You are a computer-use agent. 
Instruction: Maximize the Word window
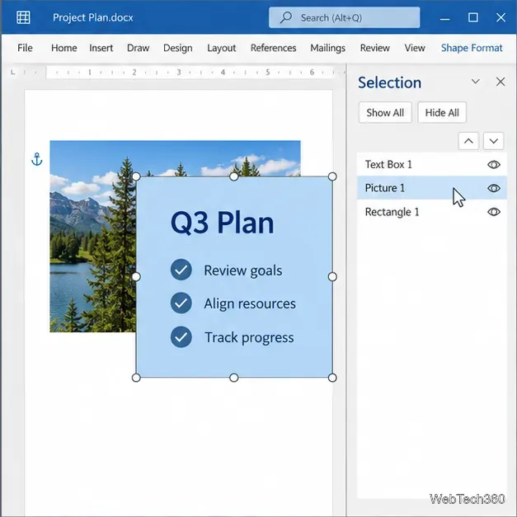coord(472,17)
